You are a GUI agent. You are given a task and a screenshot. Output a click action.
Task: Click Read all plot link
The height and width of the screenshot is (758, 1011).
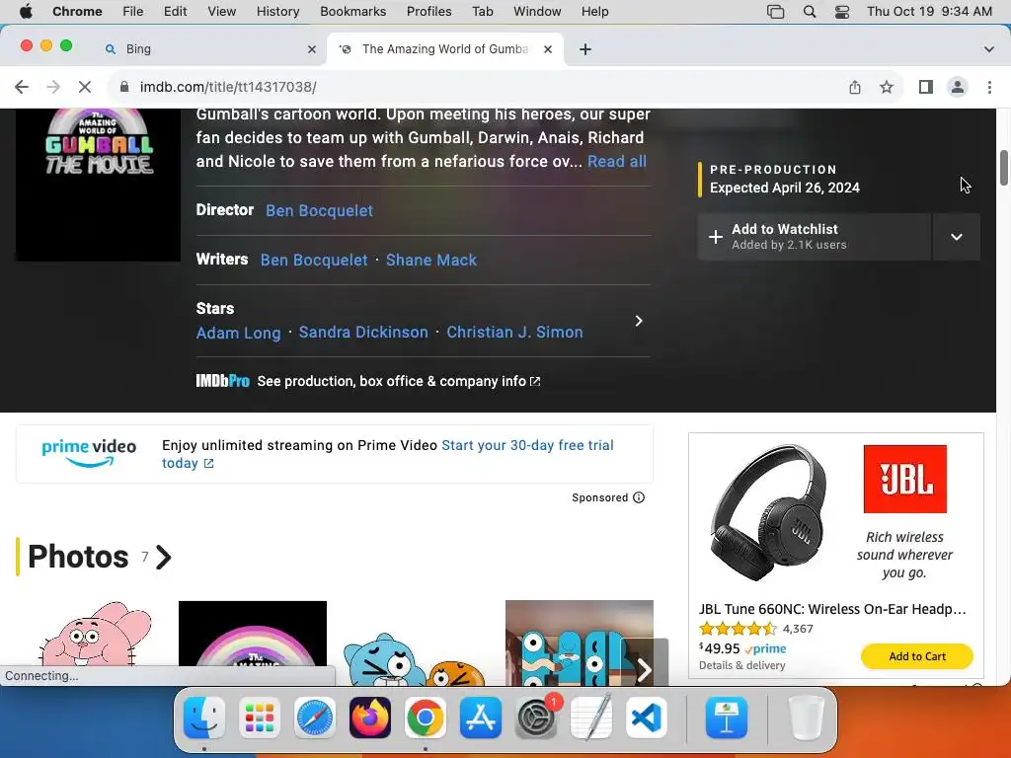click(x=617, y=162)
